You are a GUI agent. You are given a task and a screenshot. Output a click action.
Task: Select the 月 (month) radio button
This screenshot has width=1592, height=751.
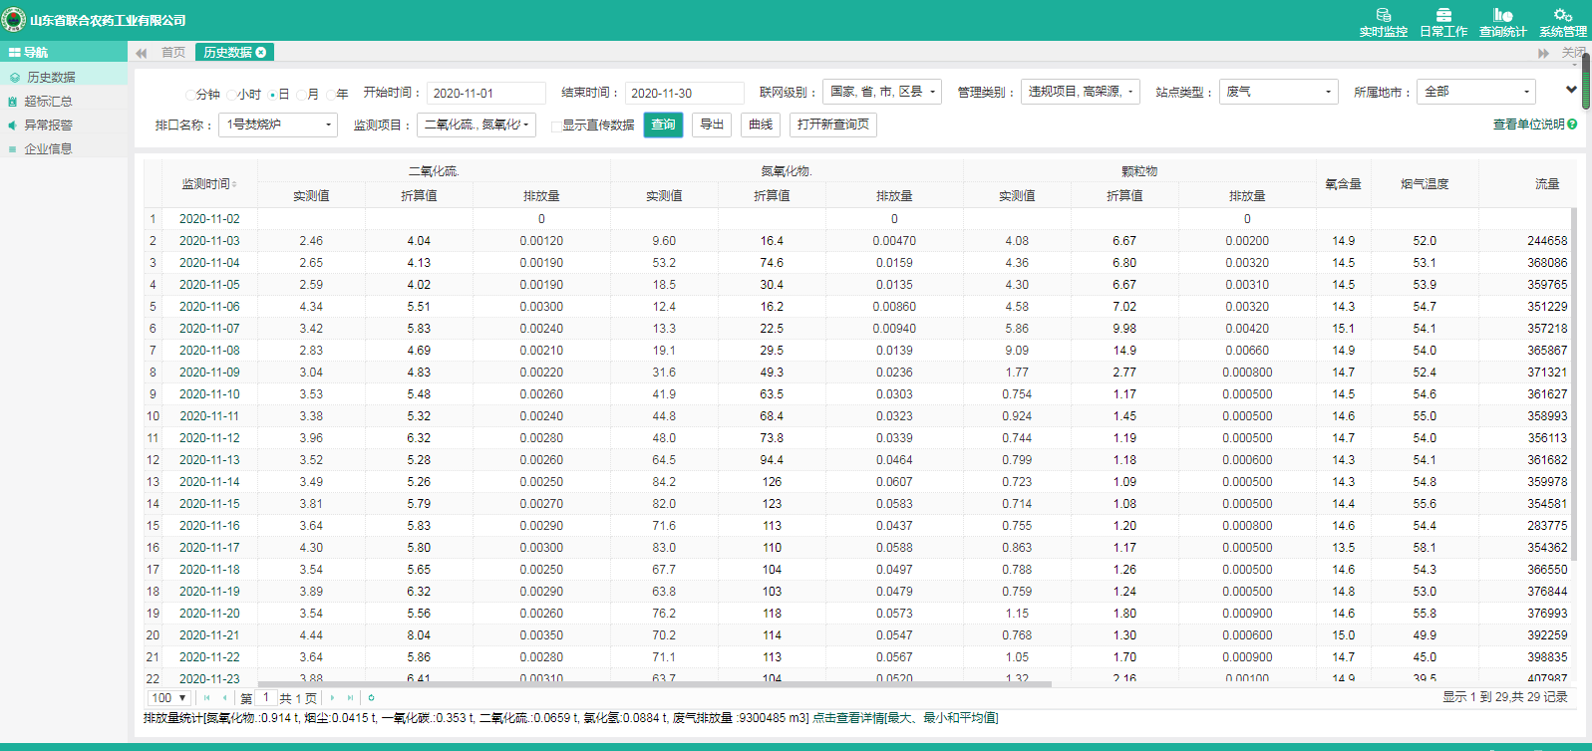[x=302, y=95]
